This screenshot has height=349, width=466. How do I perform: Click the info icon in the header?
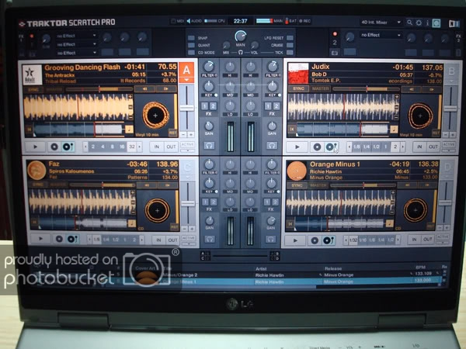pos(427,22)
